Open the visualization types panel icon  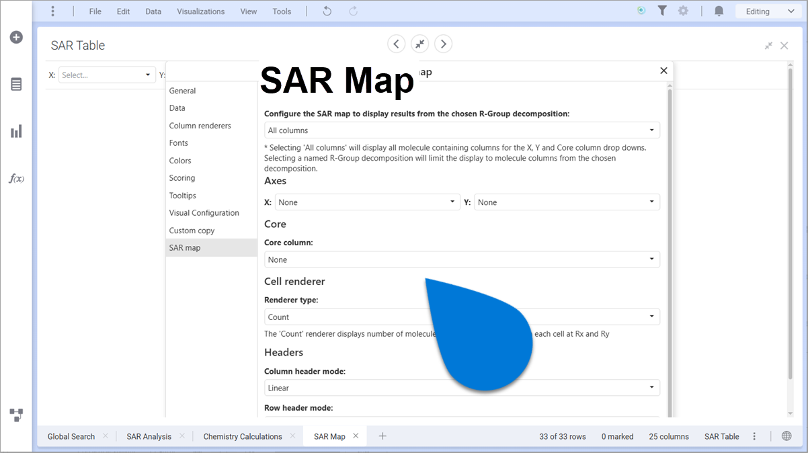(x=15, y=131)
